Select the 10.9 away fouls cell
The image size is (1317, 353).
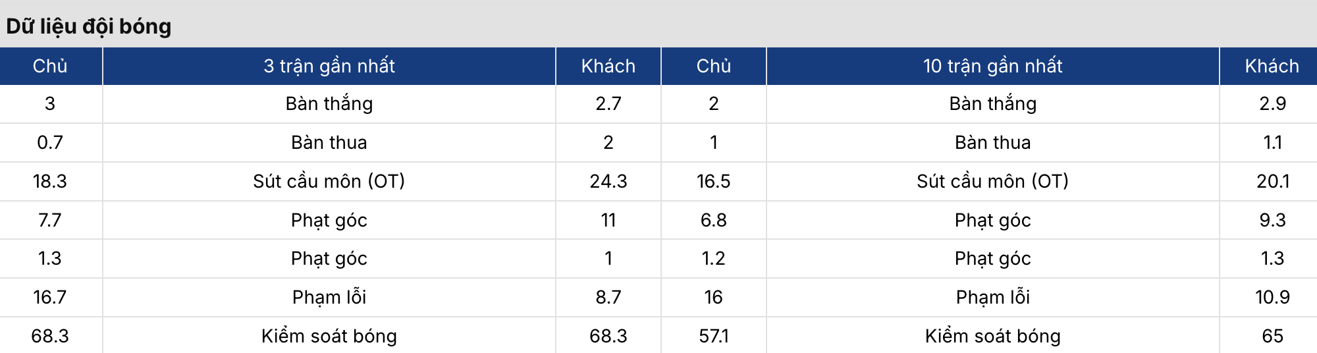pos(1272,297)
